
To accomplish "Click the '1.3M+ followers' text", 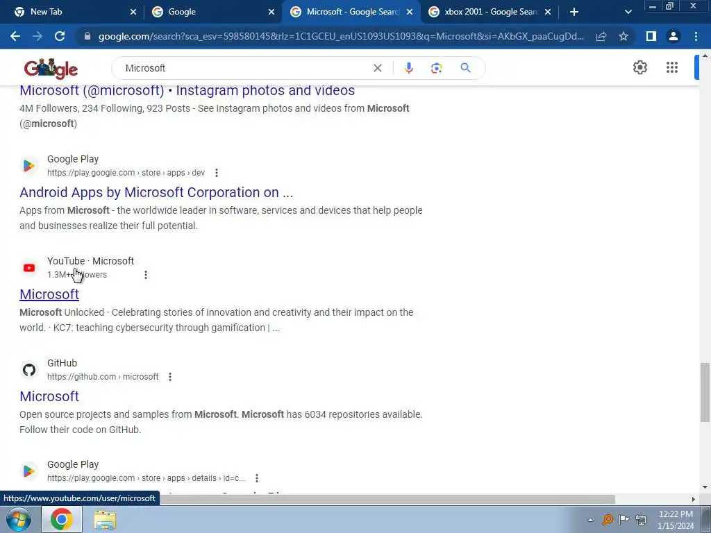I will click(77, 275).
